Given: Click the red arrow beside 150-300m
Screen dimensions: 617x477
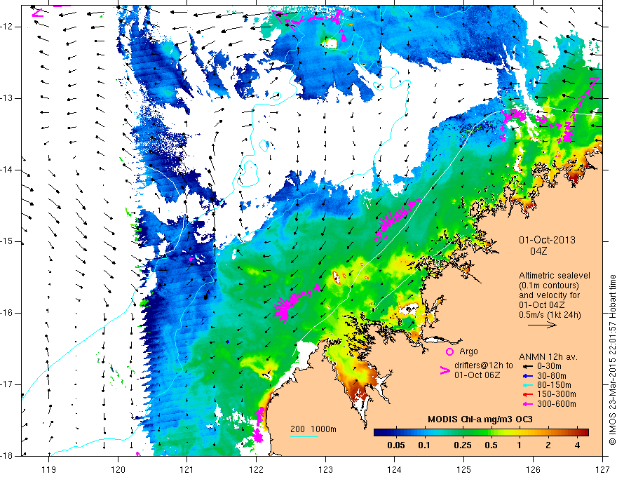Looking at the screenshot, I should pyautogui.click(x=527, y=394).
